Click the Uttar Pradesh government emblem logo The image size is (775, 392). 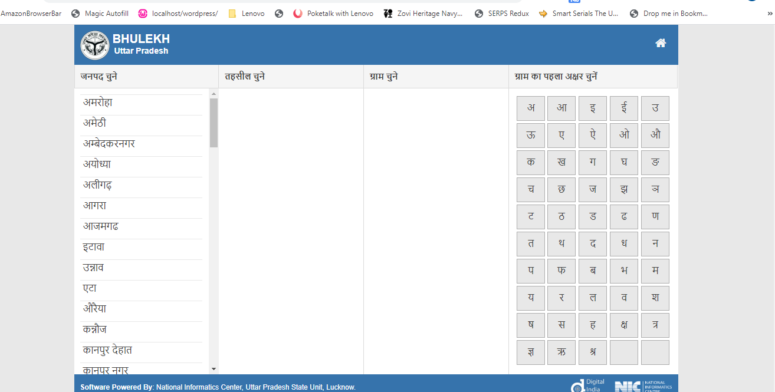95,45
